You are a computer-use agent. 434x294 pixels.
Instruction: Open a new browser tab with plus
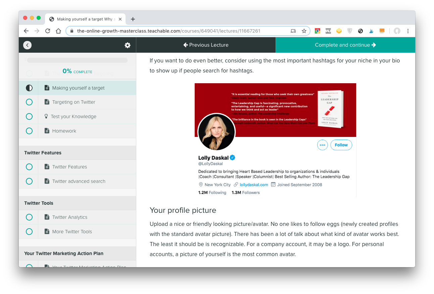(x=133, y=19)
